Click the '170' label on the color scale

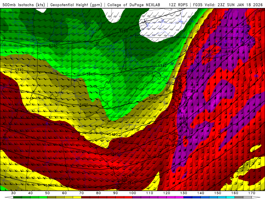coord(252,193)
